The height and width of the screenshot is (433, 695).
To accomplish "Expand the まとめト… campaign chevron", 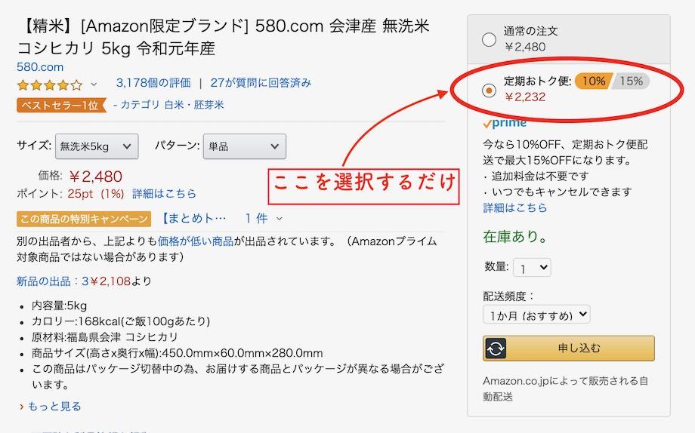I will [280, 218].
